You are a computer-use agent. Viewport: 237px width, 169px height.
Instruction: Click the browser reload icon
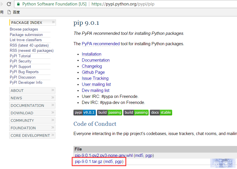point(9,4)
